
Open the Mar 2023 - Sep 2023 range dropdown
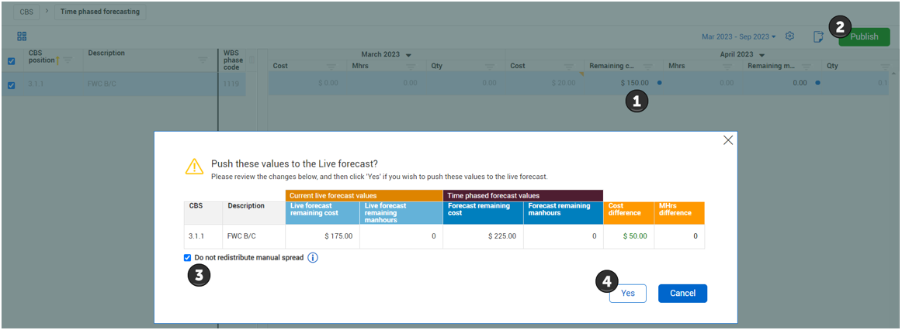(738, 36)
